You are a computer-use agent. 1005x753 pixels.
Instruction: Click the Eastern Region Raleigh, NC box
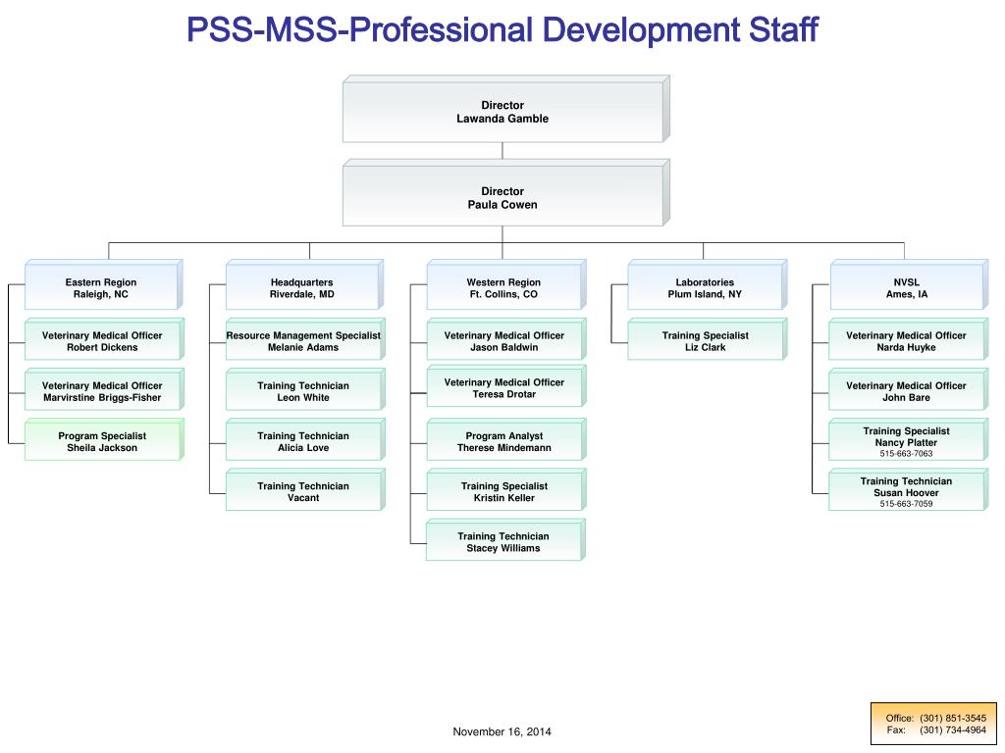click(104, 285)
